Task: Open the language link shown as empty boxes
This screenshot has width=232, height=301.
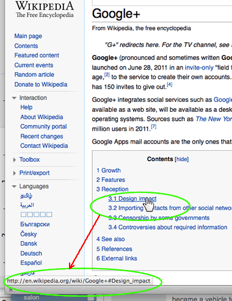Action: coord(36,214)
